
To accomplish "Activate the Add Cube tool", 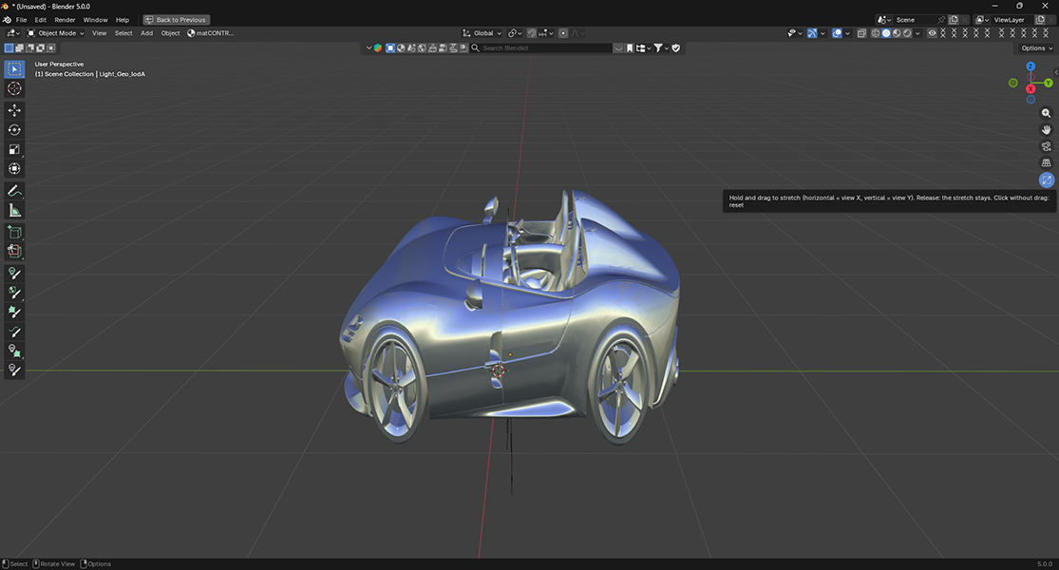I will pyautogui.click(x=14, y=233).
